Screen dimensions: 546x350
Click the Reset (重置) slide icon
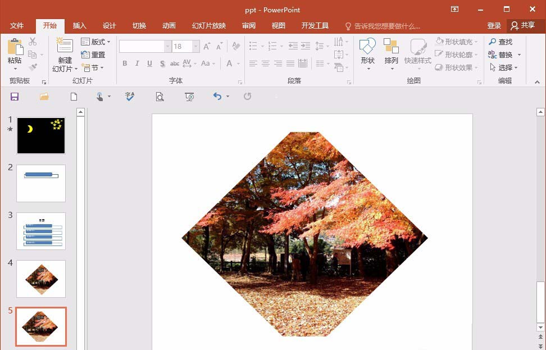point(95,54)
